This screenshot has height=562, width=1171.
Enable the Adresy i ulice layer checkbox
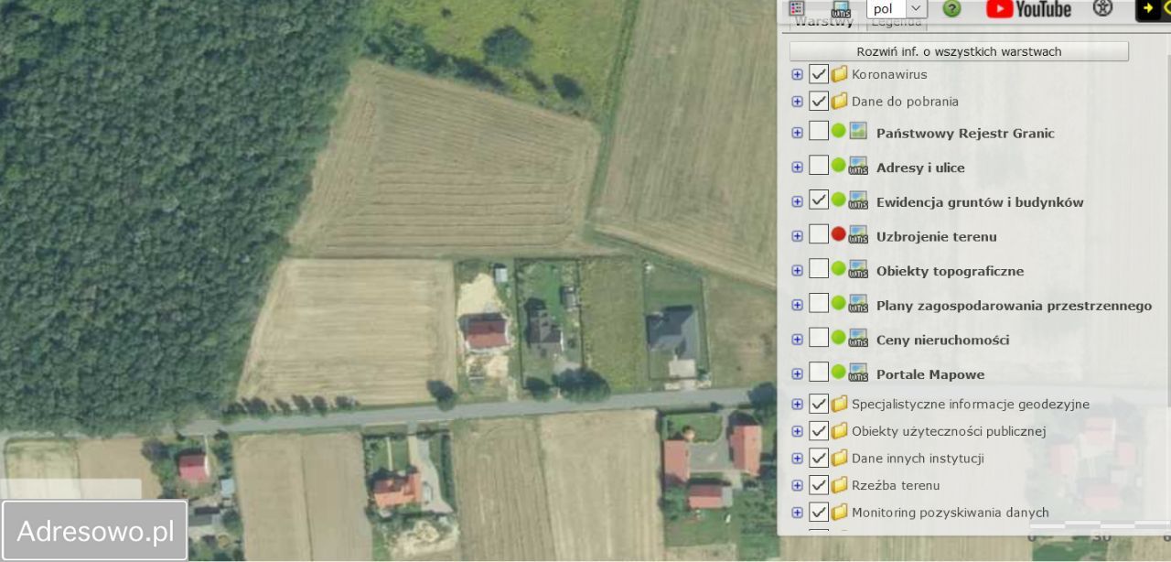click(819, 166)
